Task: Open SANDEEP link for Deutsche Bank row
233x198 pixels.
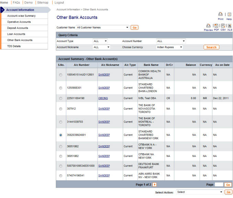Action: click(104, 166)
